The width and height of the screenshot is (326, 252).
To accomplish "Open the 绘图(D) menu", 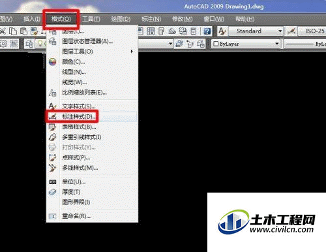I will [121, 19].
